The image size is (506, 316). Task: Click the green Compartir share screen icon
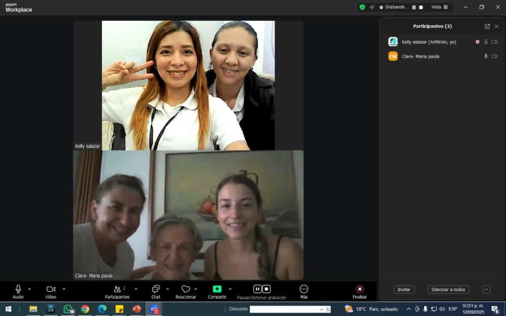(x=217, y=289)
